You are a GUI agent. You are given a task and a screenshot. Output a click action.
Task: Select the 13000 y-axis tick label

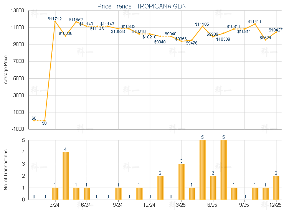point(18,11)
